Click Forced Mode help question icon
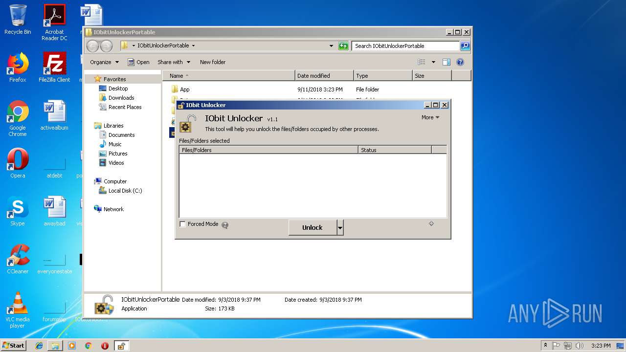The image size is (626, 352). (225, 225)
